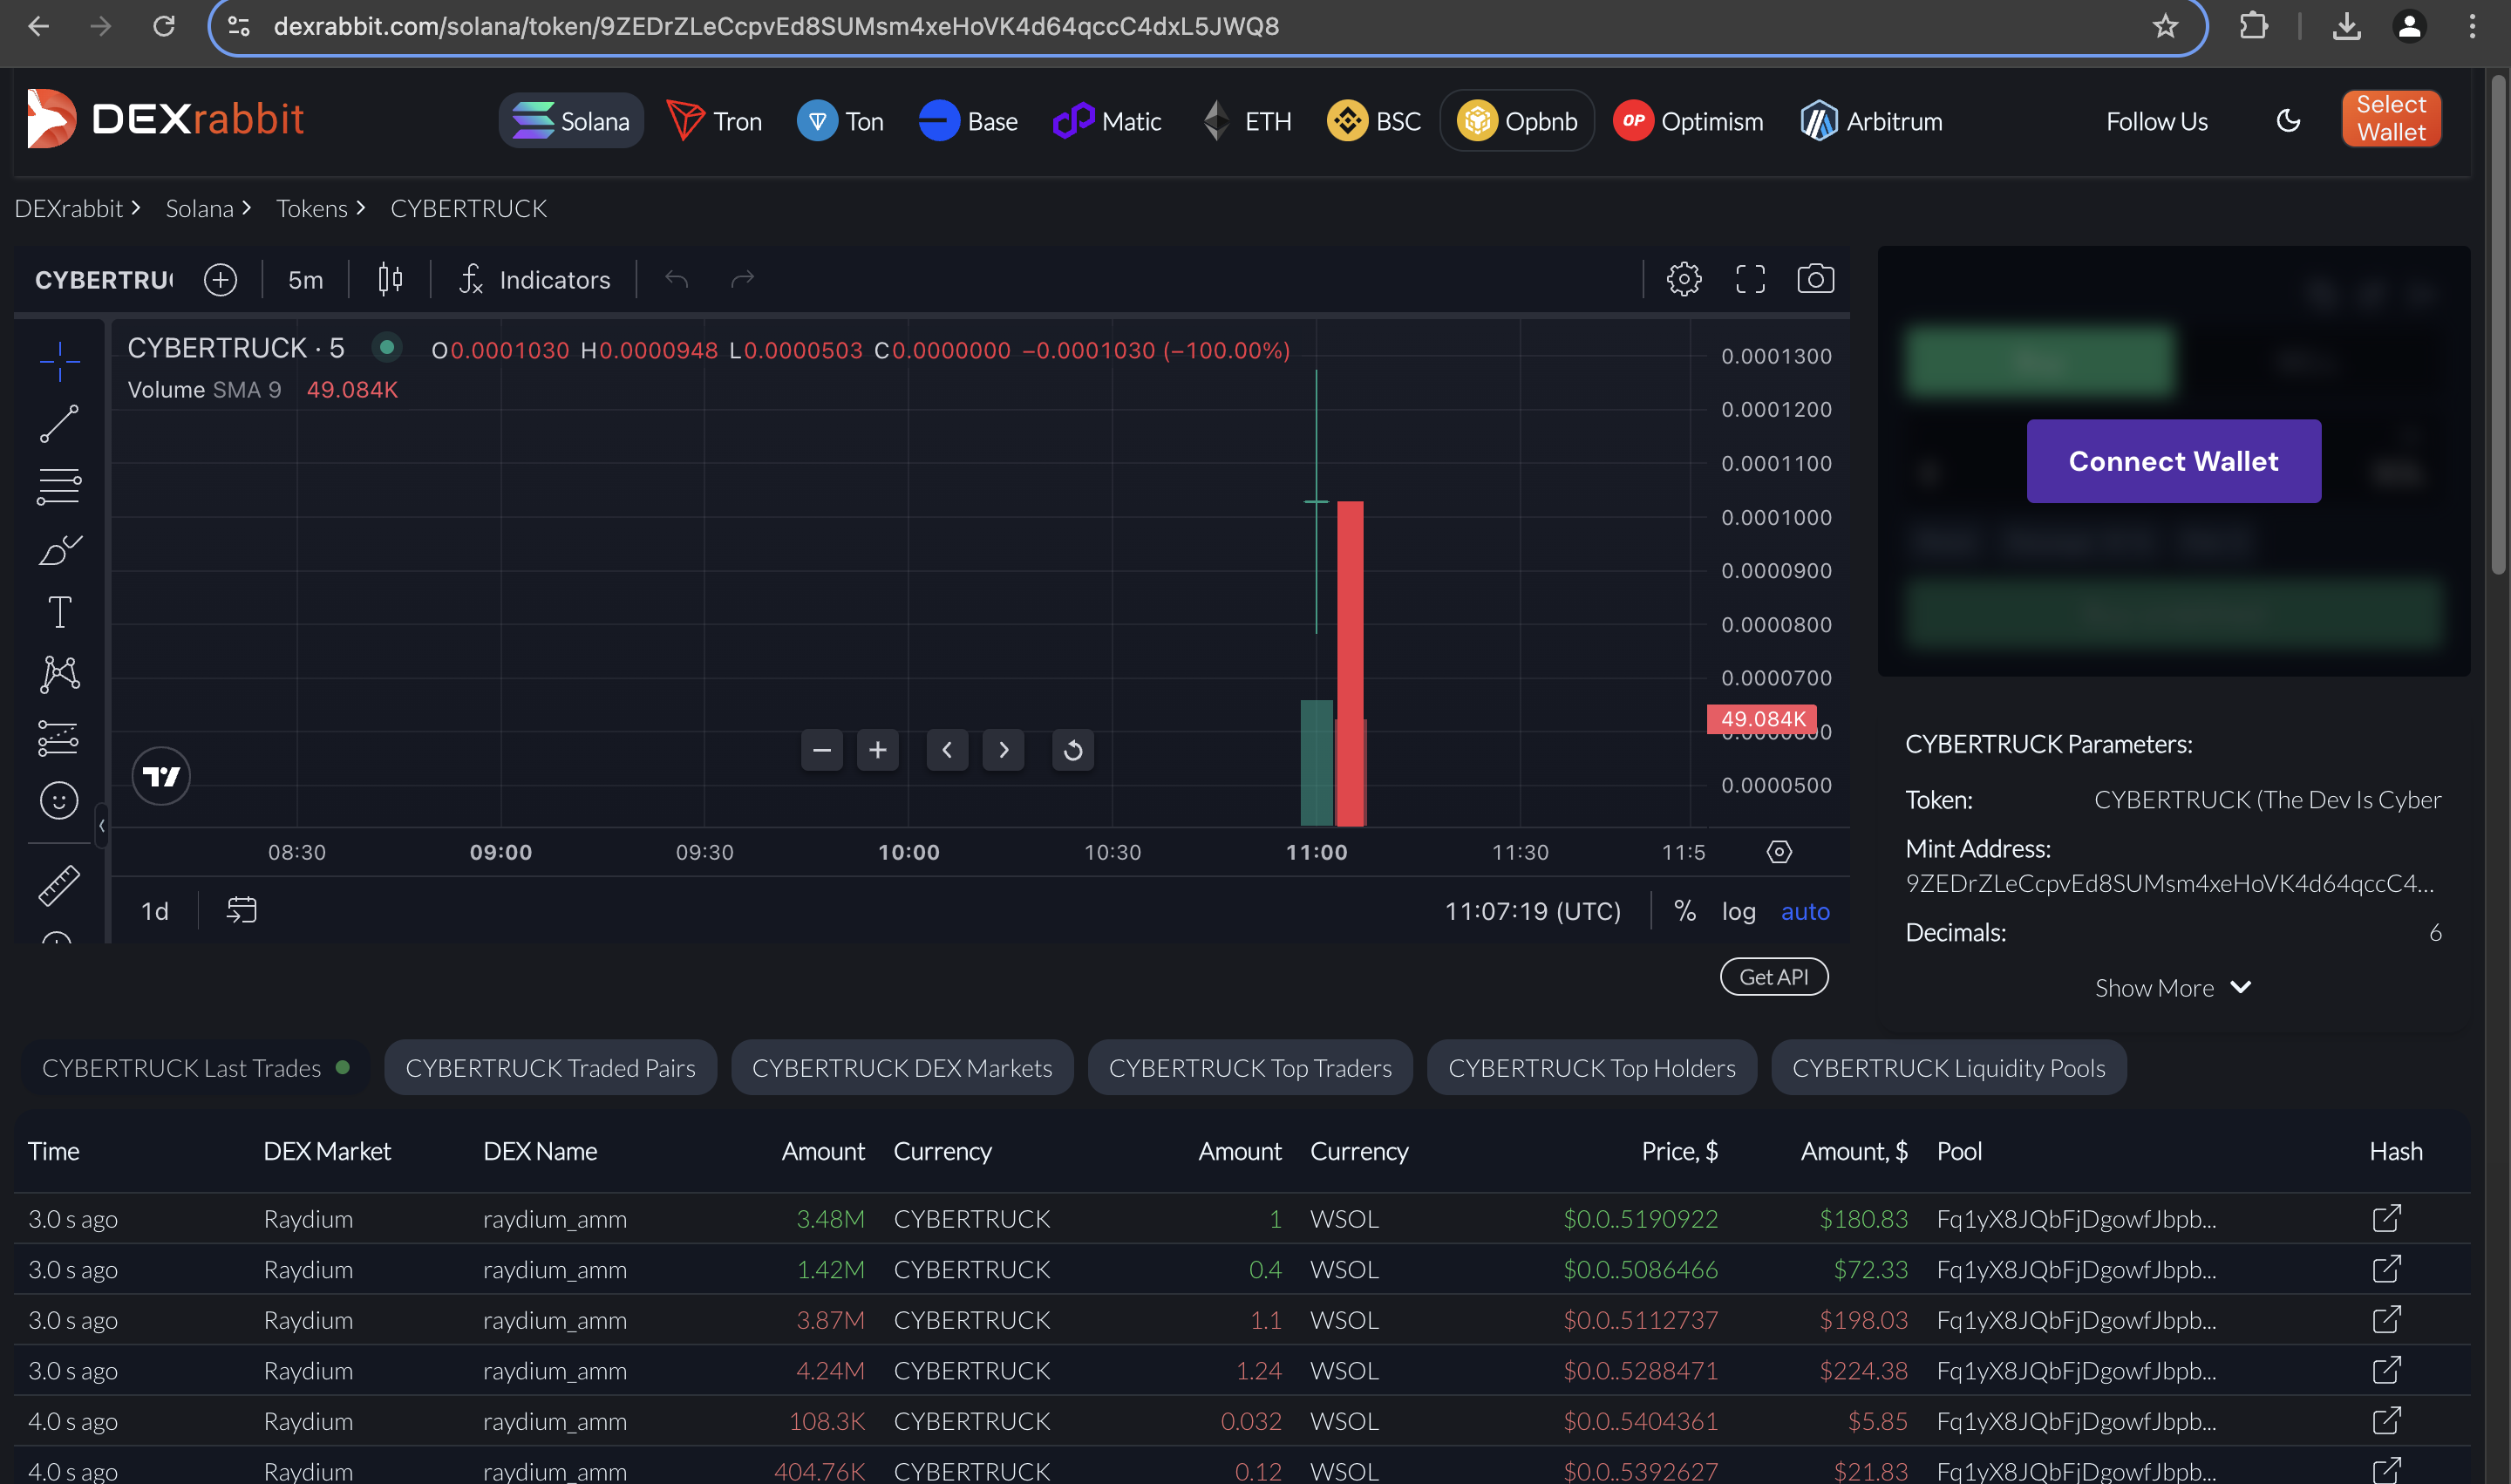Open the go-to-date calendar icon
This screenshot has width=2511, height=1484.
(x=242, y=910)
